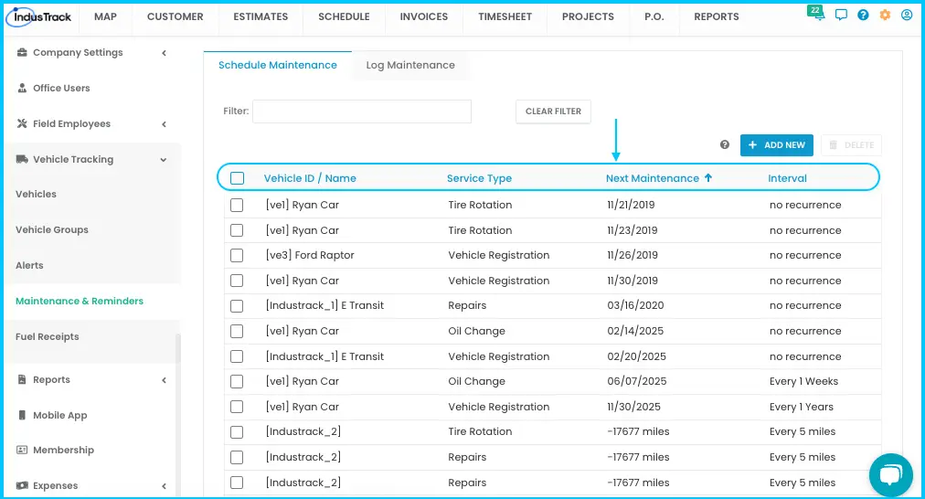Check the E Transit 02/20/2025 registration row
Image resolution: width=925 pixels, height=499 pixels.
point(237,356)
